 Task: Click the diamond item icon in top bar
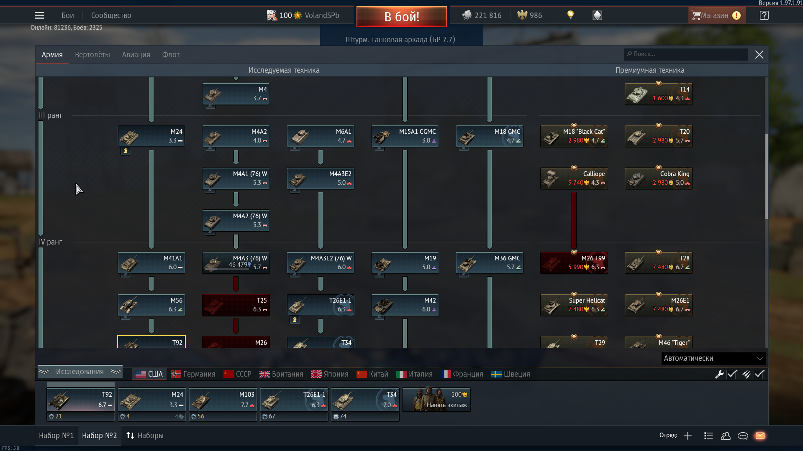point(597,15)
